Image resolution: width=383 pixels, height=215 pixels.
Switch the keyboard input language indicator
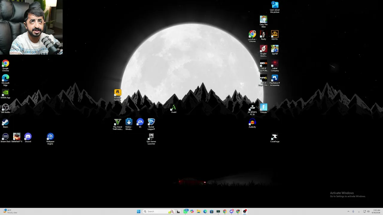coord(359,211)
